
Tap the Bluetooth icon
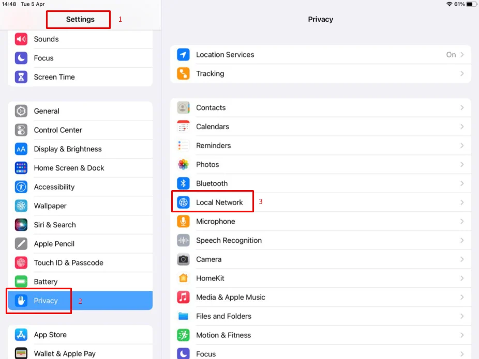coord(183,183)
